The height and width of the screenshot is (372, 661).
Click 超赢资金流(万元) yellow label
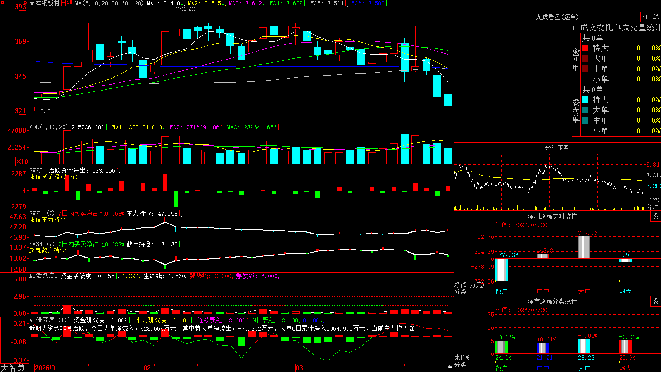coord(53,176)
